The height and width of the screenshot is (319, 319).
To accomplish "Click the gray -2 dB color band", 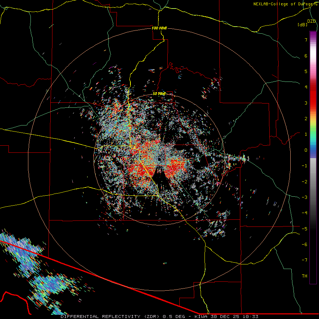I will point(313,181).
